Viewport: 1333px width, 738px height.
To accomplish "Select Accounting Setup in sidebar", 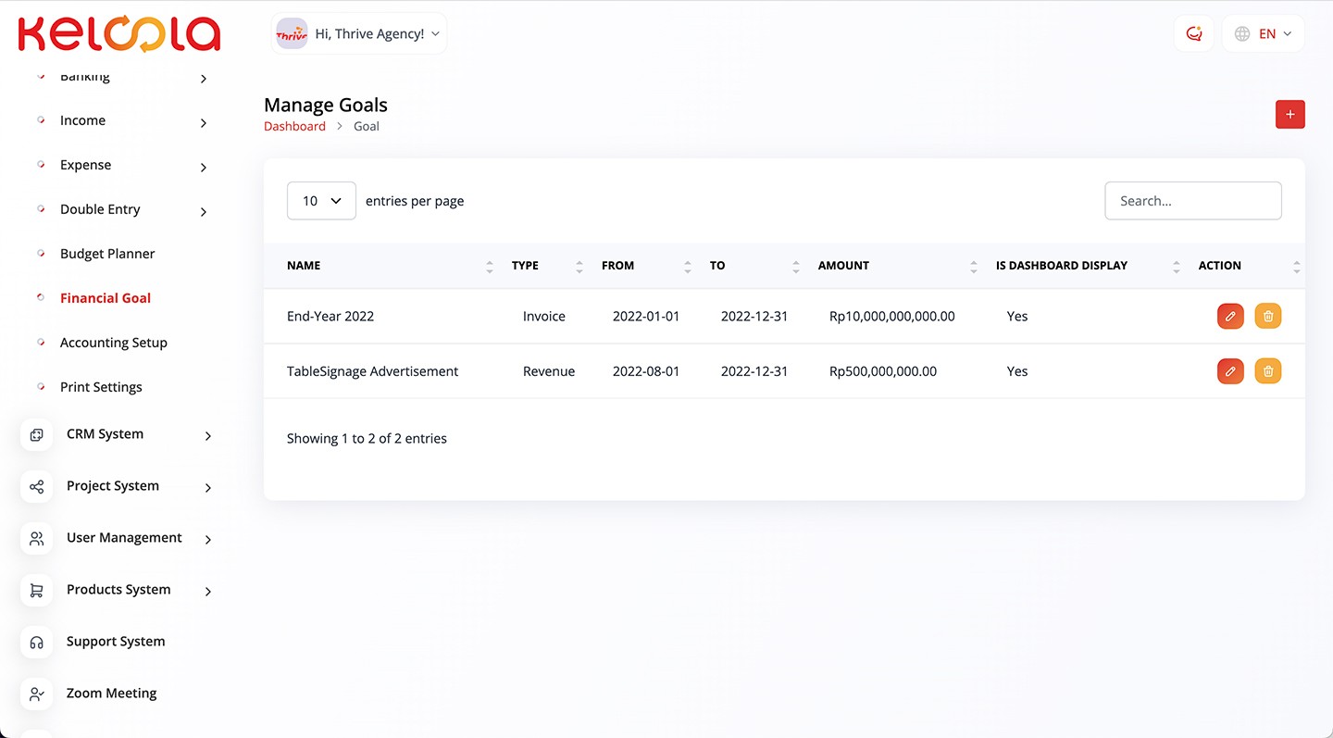I will click(x=113, y=343).
